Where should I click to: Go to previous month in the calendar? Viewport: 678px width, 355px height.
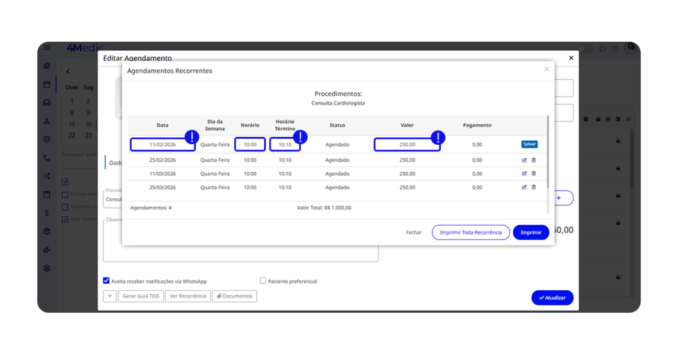point(68,71)
